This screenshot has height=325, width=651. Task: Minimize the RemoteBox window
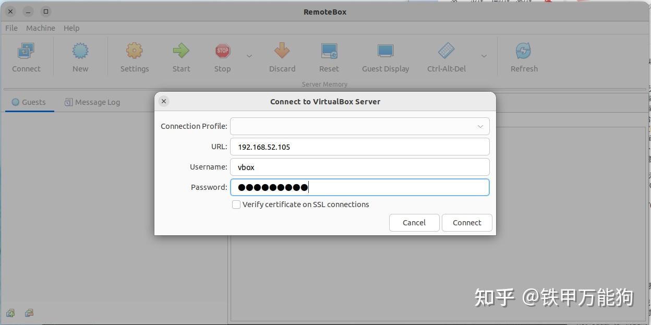pos(28,11)
